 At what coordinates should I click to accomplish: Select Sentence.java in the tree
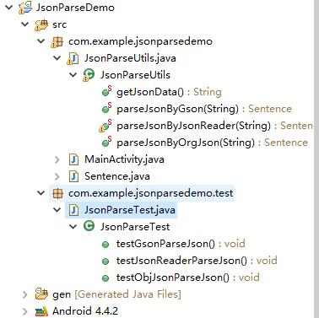point(117,176)
